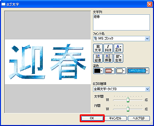Click the キャンセル button
This screenshot has height=126, width=154.
[x=116, y=118]
